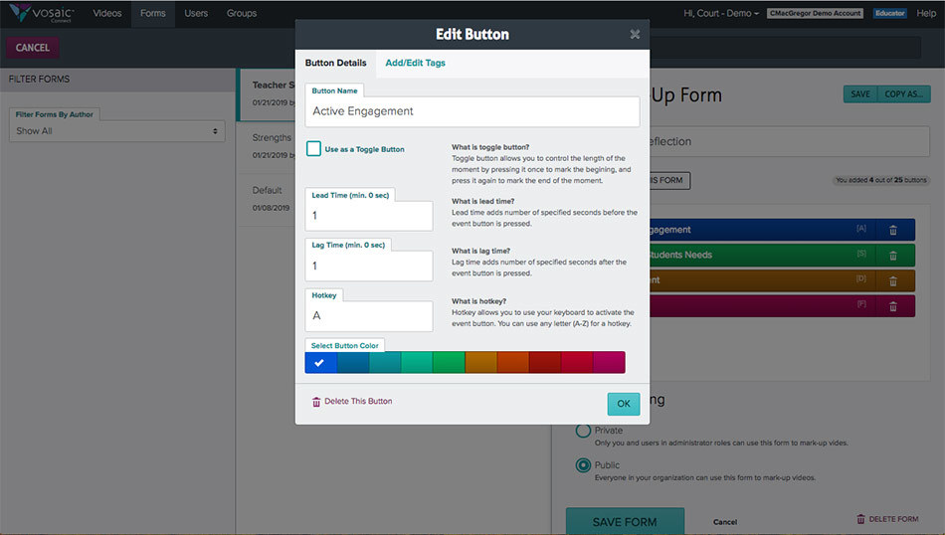The height and width of the screenshot is (535, 945).
Task: Click the CANCEL button top left
Action: (x=33, y=48)
